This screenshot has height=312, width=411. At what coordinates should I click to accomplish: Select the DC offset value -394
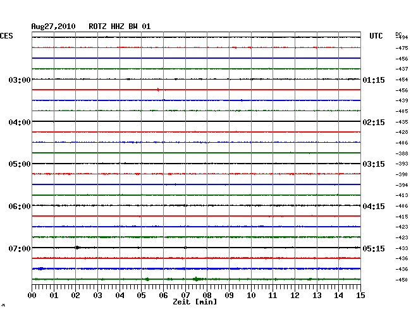(402, 185)
